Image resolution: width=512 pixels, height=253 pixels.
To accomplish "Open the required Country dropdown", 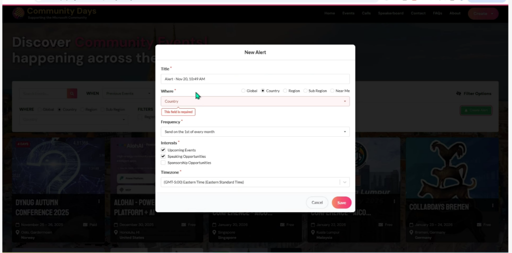I will pos(255,101).
